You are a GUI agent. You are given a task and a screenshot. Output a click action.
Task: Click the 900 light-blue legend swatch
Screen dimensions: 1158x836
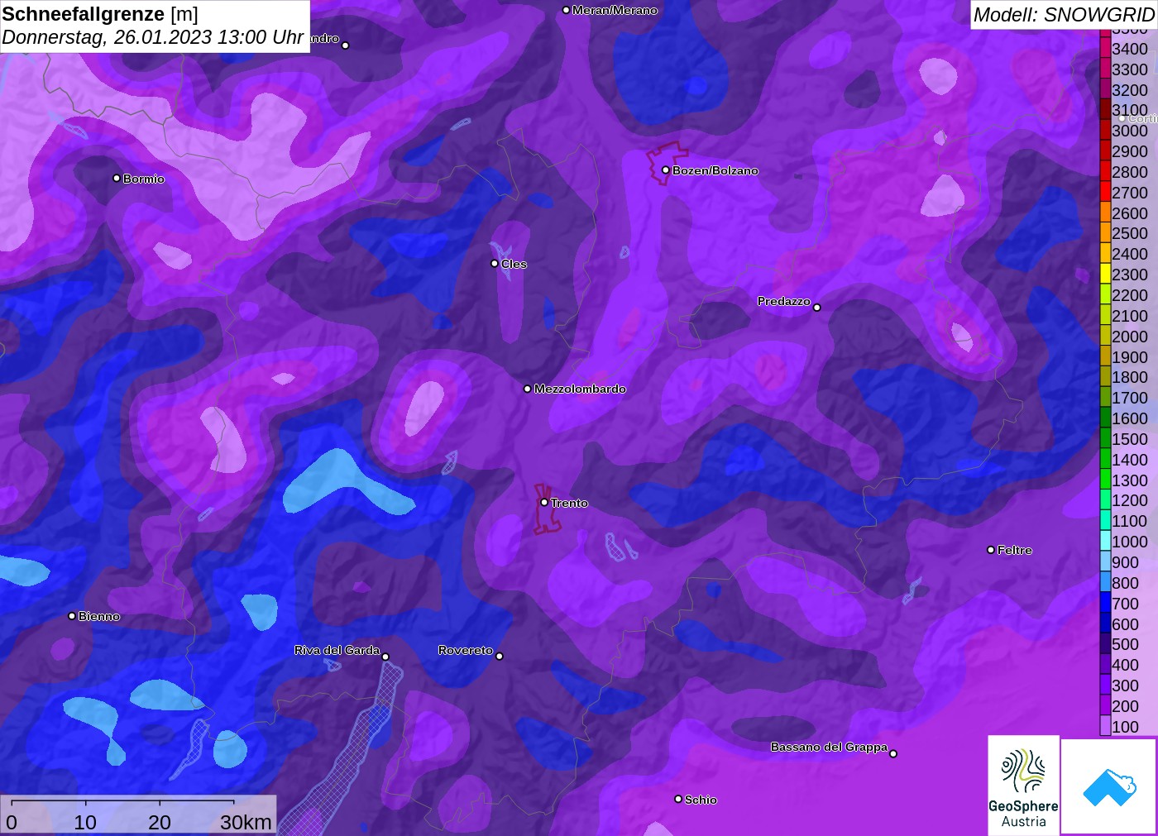coord(1105,562)
